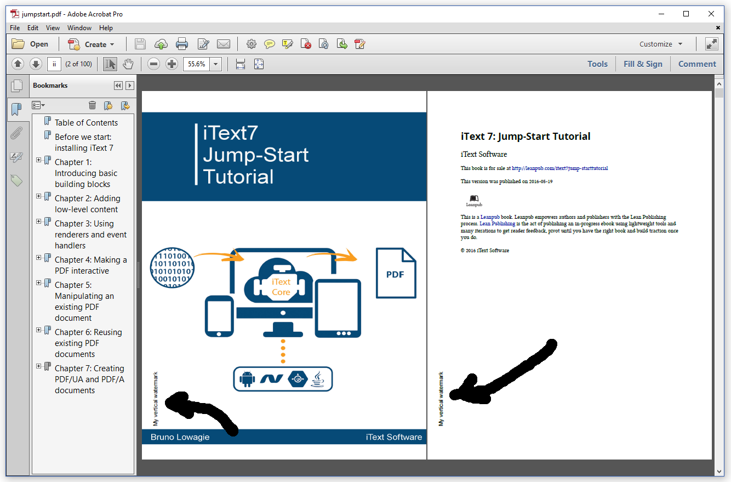Click the Fit one full page icon
The width and height of the screenshot is (731, 482).
259,64
